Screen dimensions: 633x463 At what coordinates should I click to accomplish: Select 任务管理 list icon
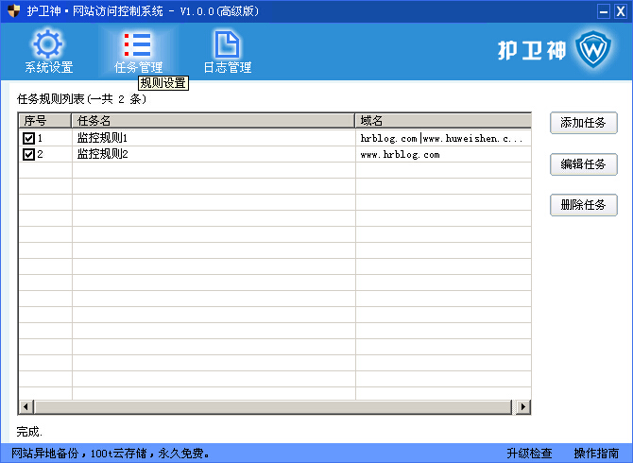coord(138,44)
